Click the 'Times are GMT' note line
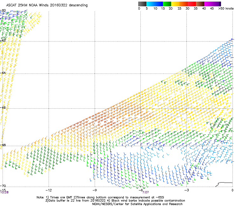The image size is (235, 206). 100,197
